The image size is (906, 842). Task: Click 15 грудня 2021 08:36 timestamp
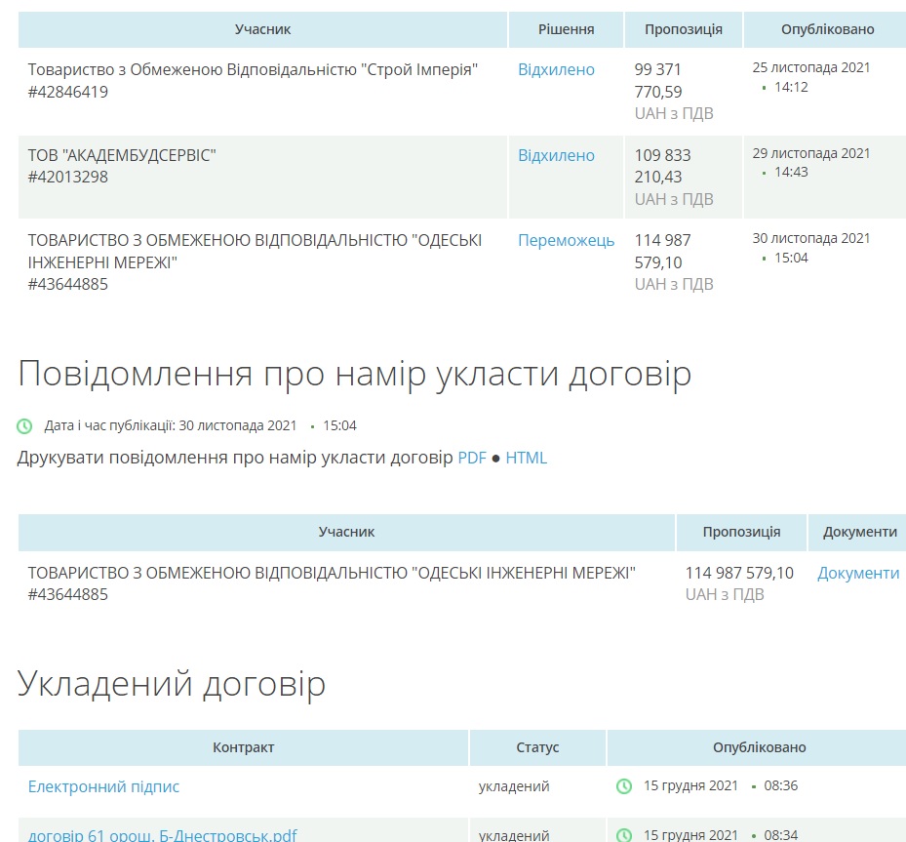point(721,786)
